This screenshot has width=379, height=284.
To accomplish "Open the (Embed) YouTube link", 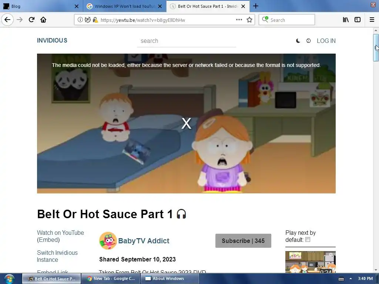I will pos(48,240).
